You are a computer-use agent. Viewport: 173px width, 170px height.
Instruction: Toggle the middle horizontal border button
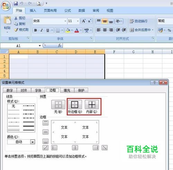[x=46, y=132]
